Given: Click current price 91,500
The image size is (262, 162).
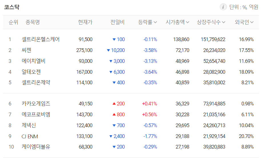Looking at the screenshot, I should 85,39.
